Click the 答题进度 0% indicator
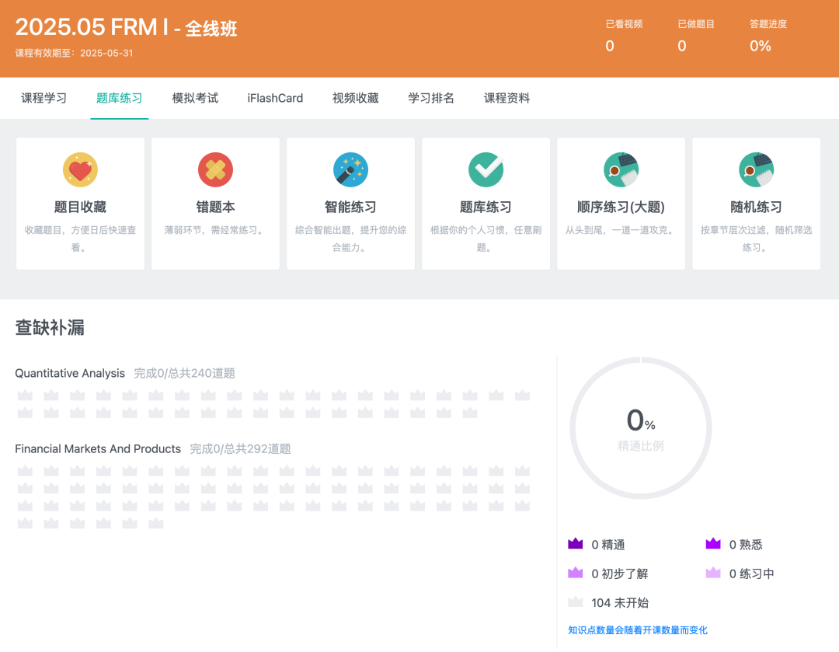The image size is (839, 652). [768, 35]
